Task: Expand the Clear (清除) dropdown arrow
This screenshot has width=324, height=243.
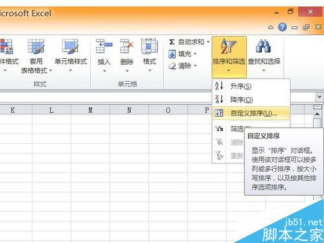Action: (195, 65)
